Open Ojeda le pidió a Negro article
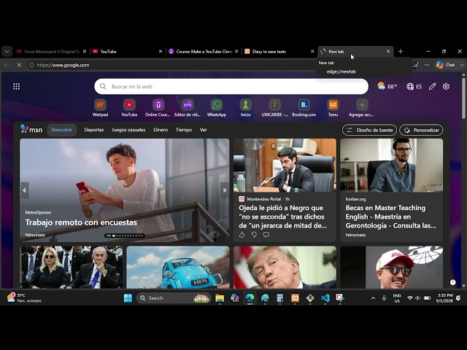 (282, 217)
